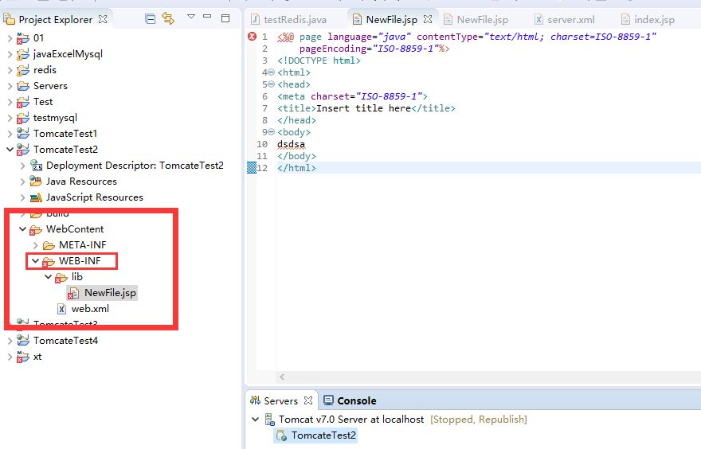Viewport: 701px width, 449px height.
Task: Close the Servers view tab
Action: tap(308, 400)
